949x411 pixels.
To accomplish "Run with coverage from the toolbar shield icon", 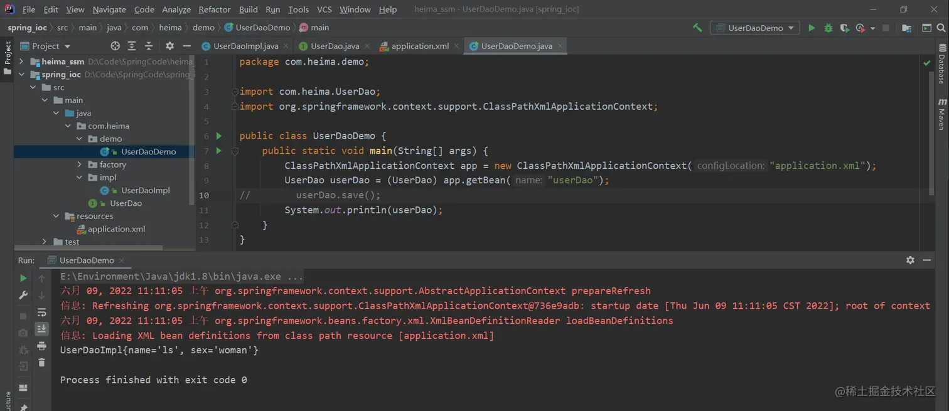I will click(x=845, y=28).
